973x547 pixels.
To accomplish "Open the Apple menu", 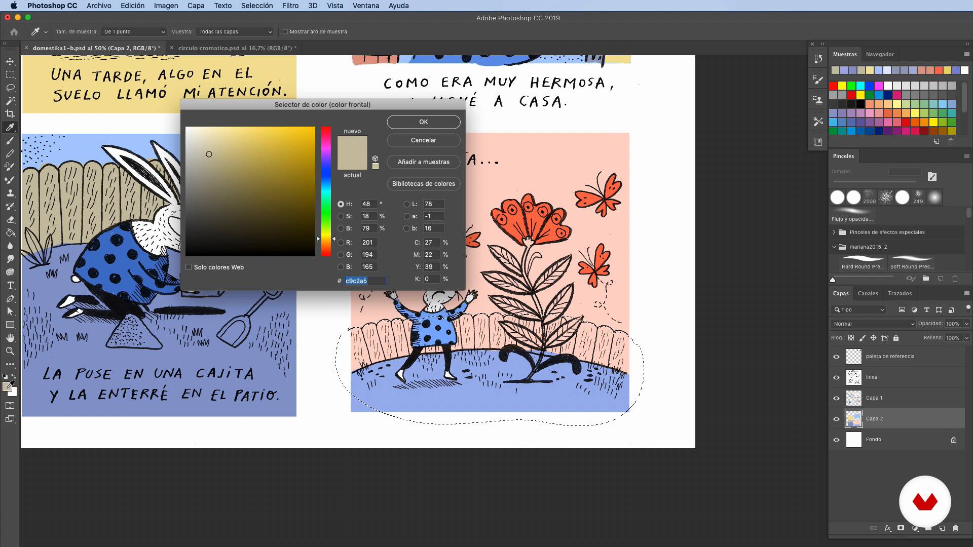I will (x=13, y=6).
